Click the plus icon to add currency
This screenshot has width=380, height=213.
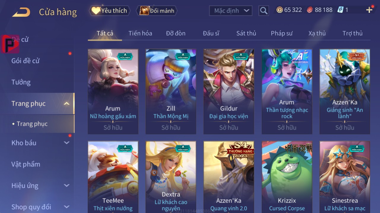point(369,10)
